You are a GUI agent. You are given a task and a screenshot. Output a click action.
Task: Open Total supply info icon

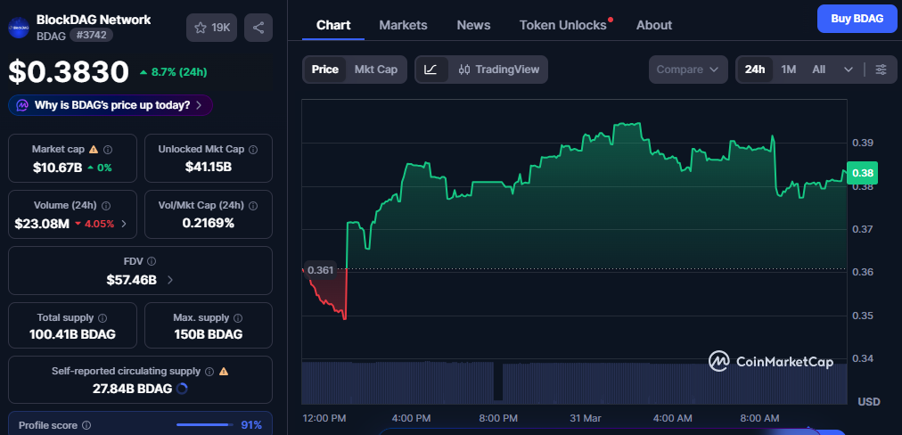[102, 317]
